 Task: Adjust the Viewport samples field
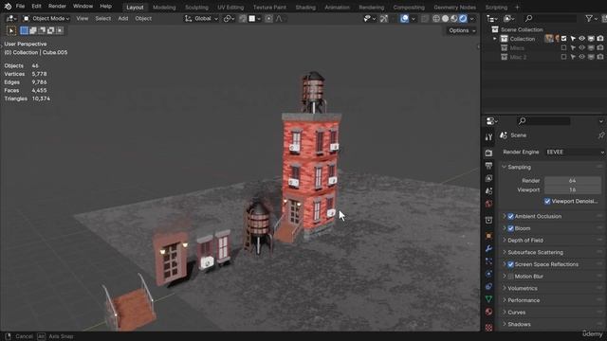point(573,189)
